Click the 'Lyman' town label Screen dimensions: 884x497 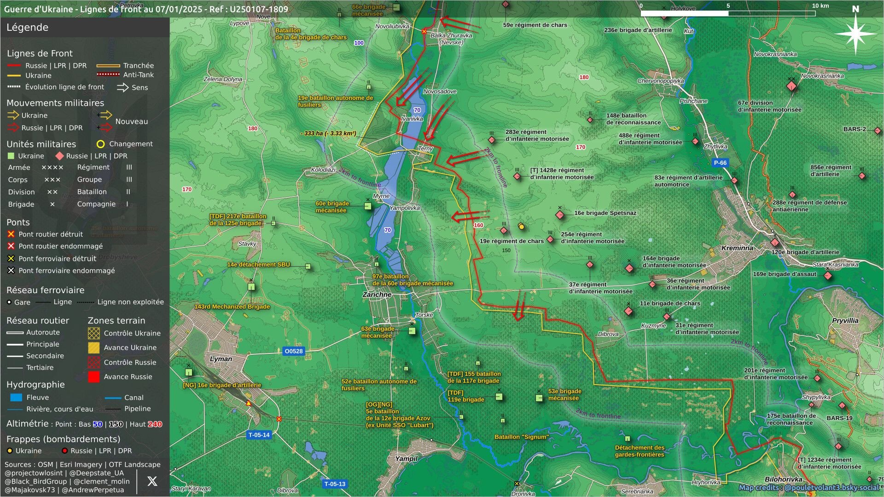click(x=221, y=359)
